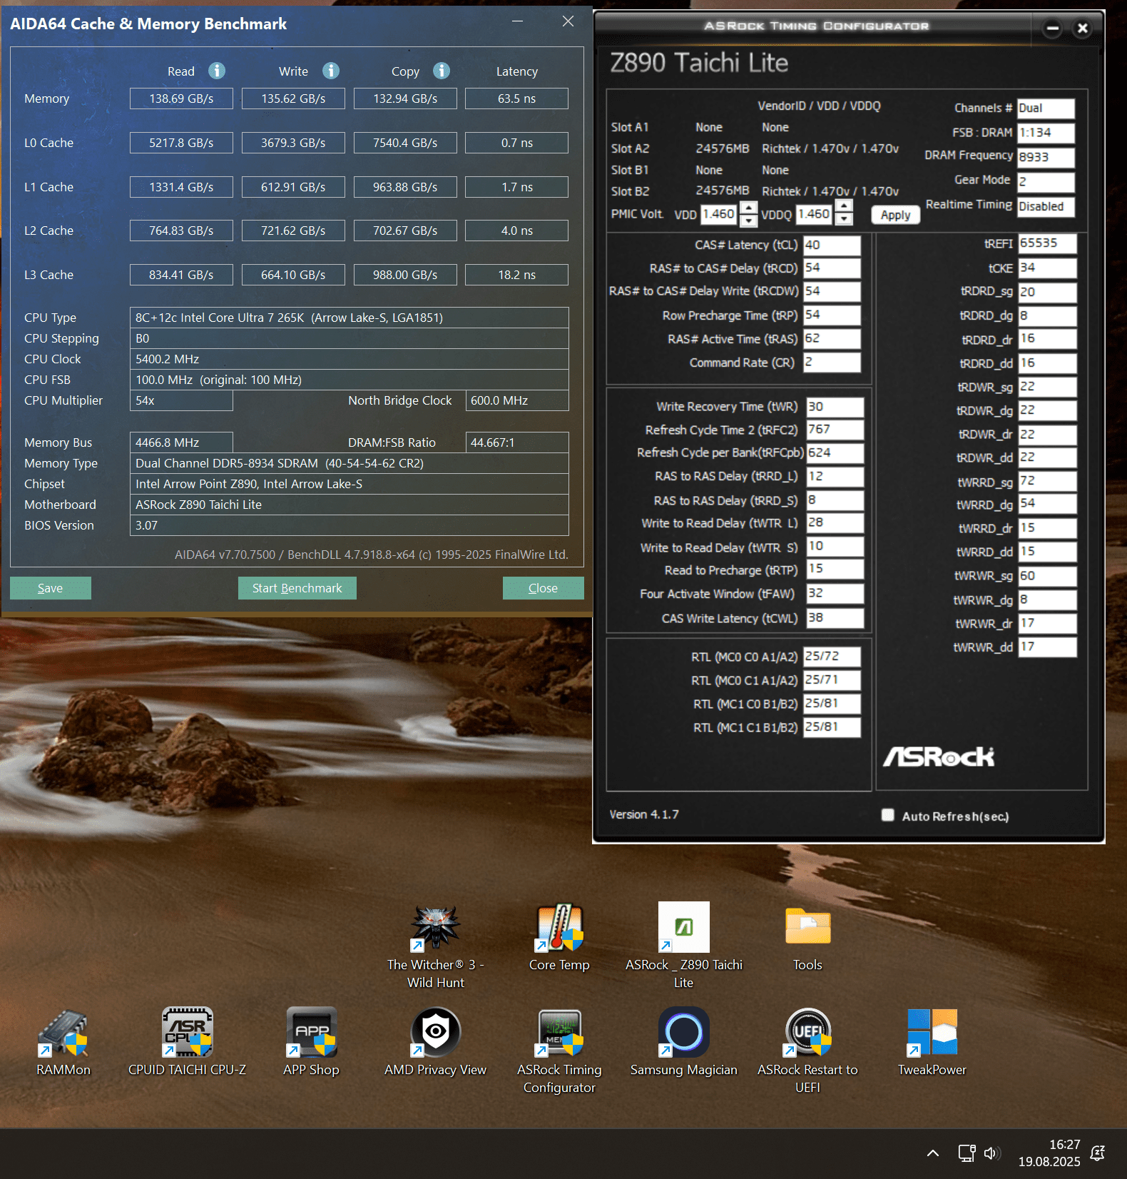Image resolution: width=1127 pixels, height=1179 pixels.
Task: Click the Channels # Dual field
Action: pyautogui.click(x=1046, y=108)
